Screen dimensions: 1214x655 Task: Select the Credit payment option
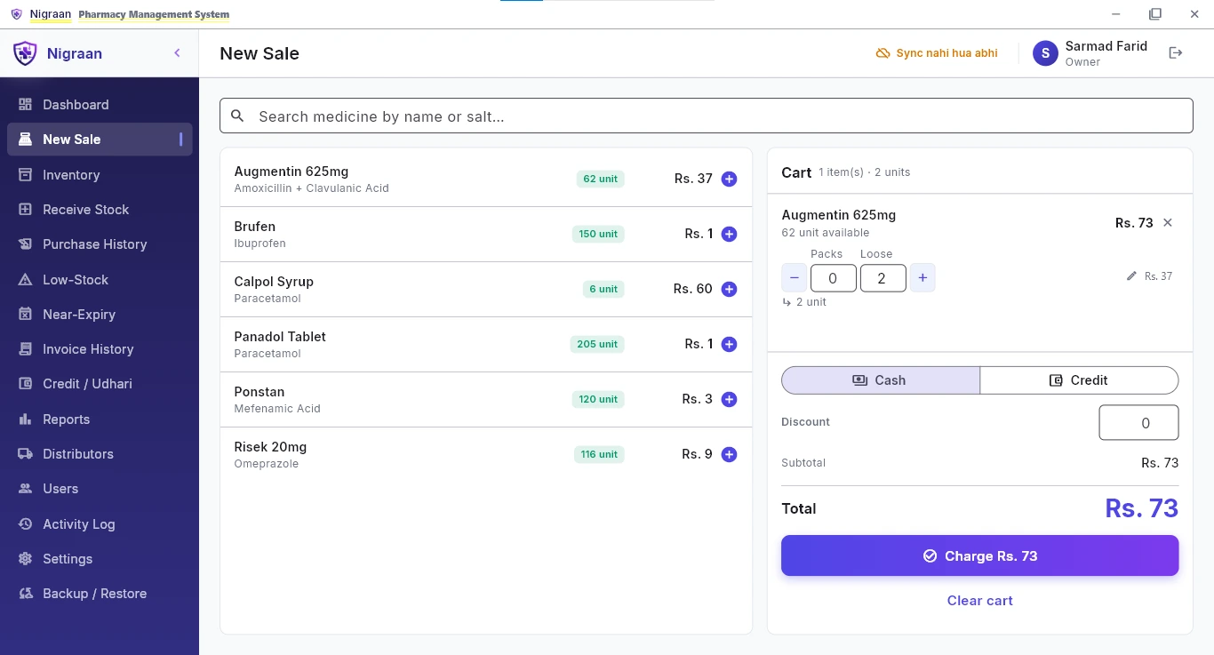(1080, 380)
